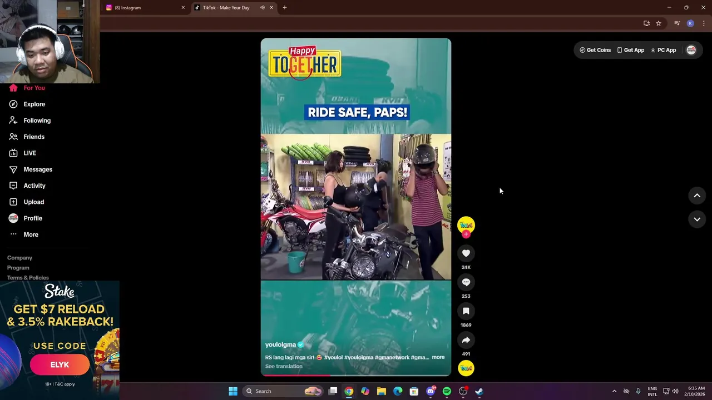Open the Friends page

(x=27, y=137)
